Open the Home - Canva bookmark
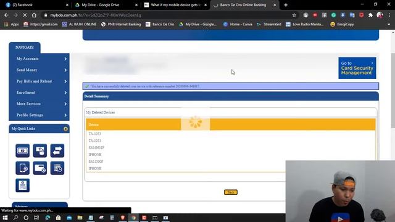 [x=238, y=24]
